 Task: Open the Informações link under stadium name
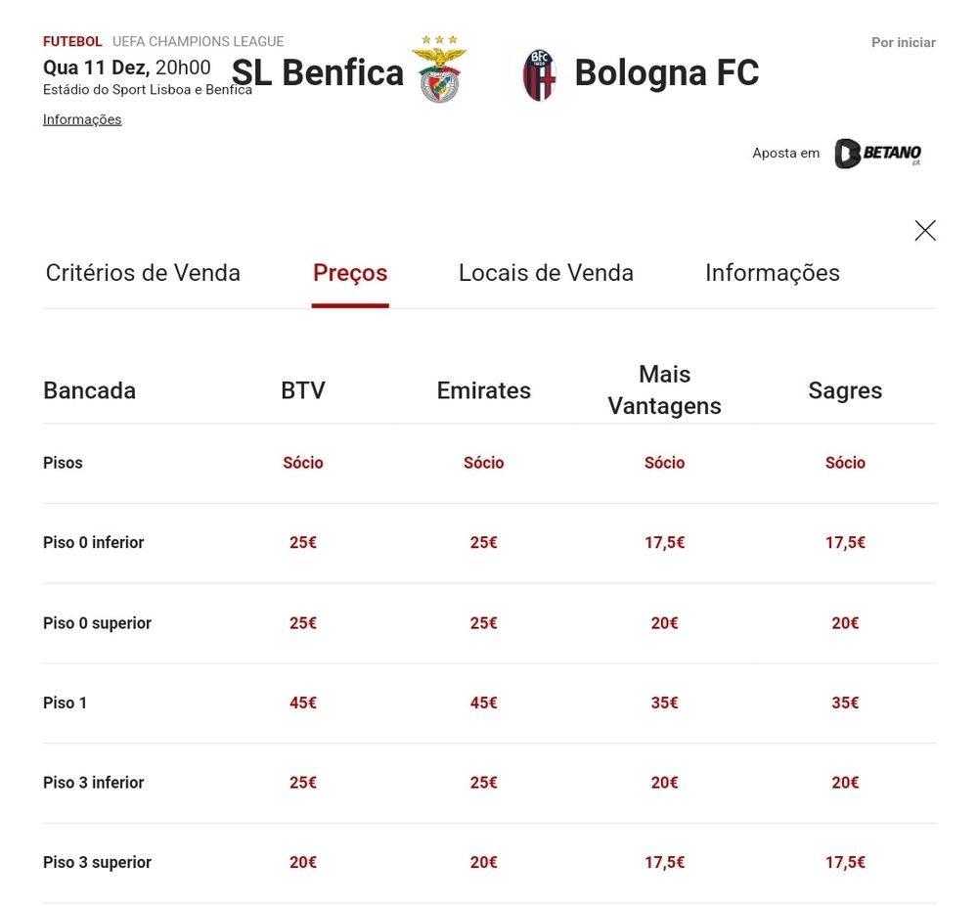tap(82, 119)
